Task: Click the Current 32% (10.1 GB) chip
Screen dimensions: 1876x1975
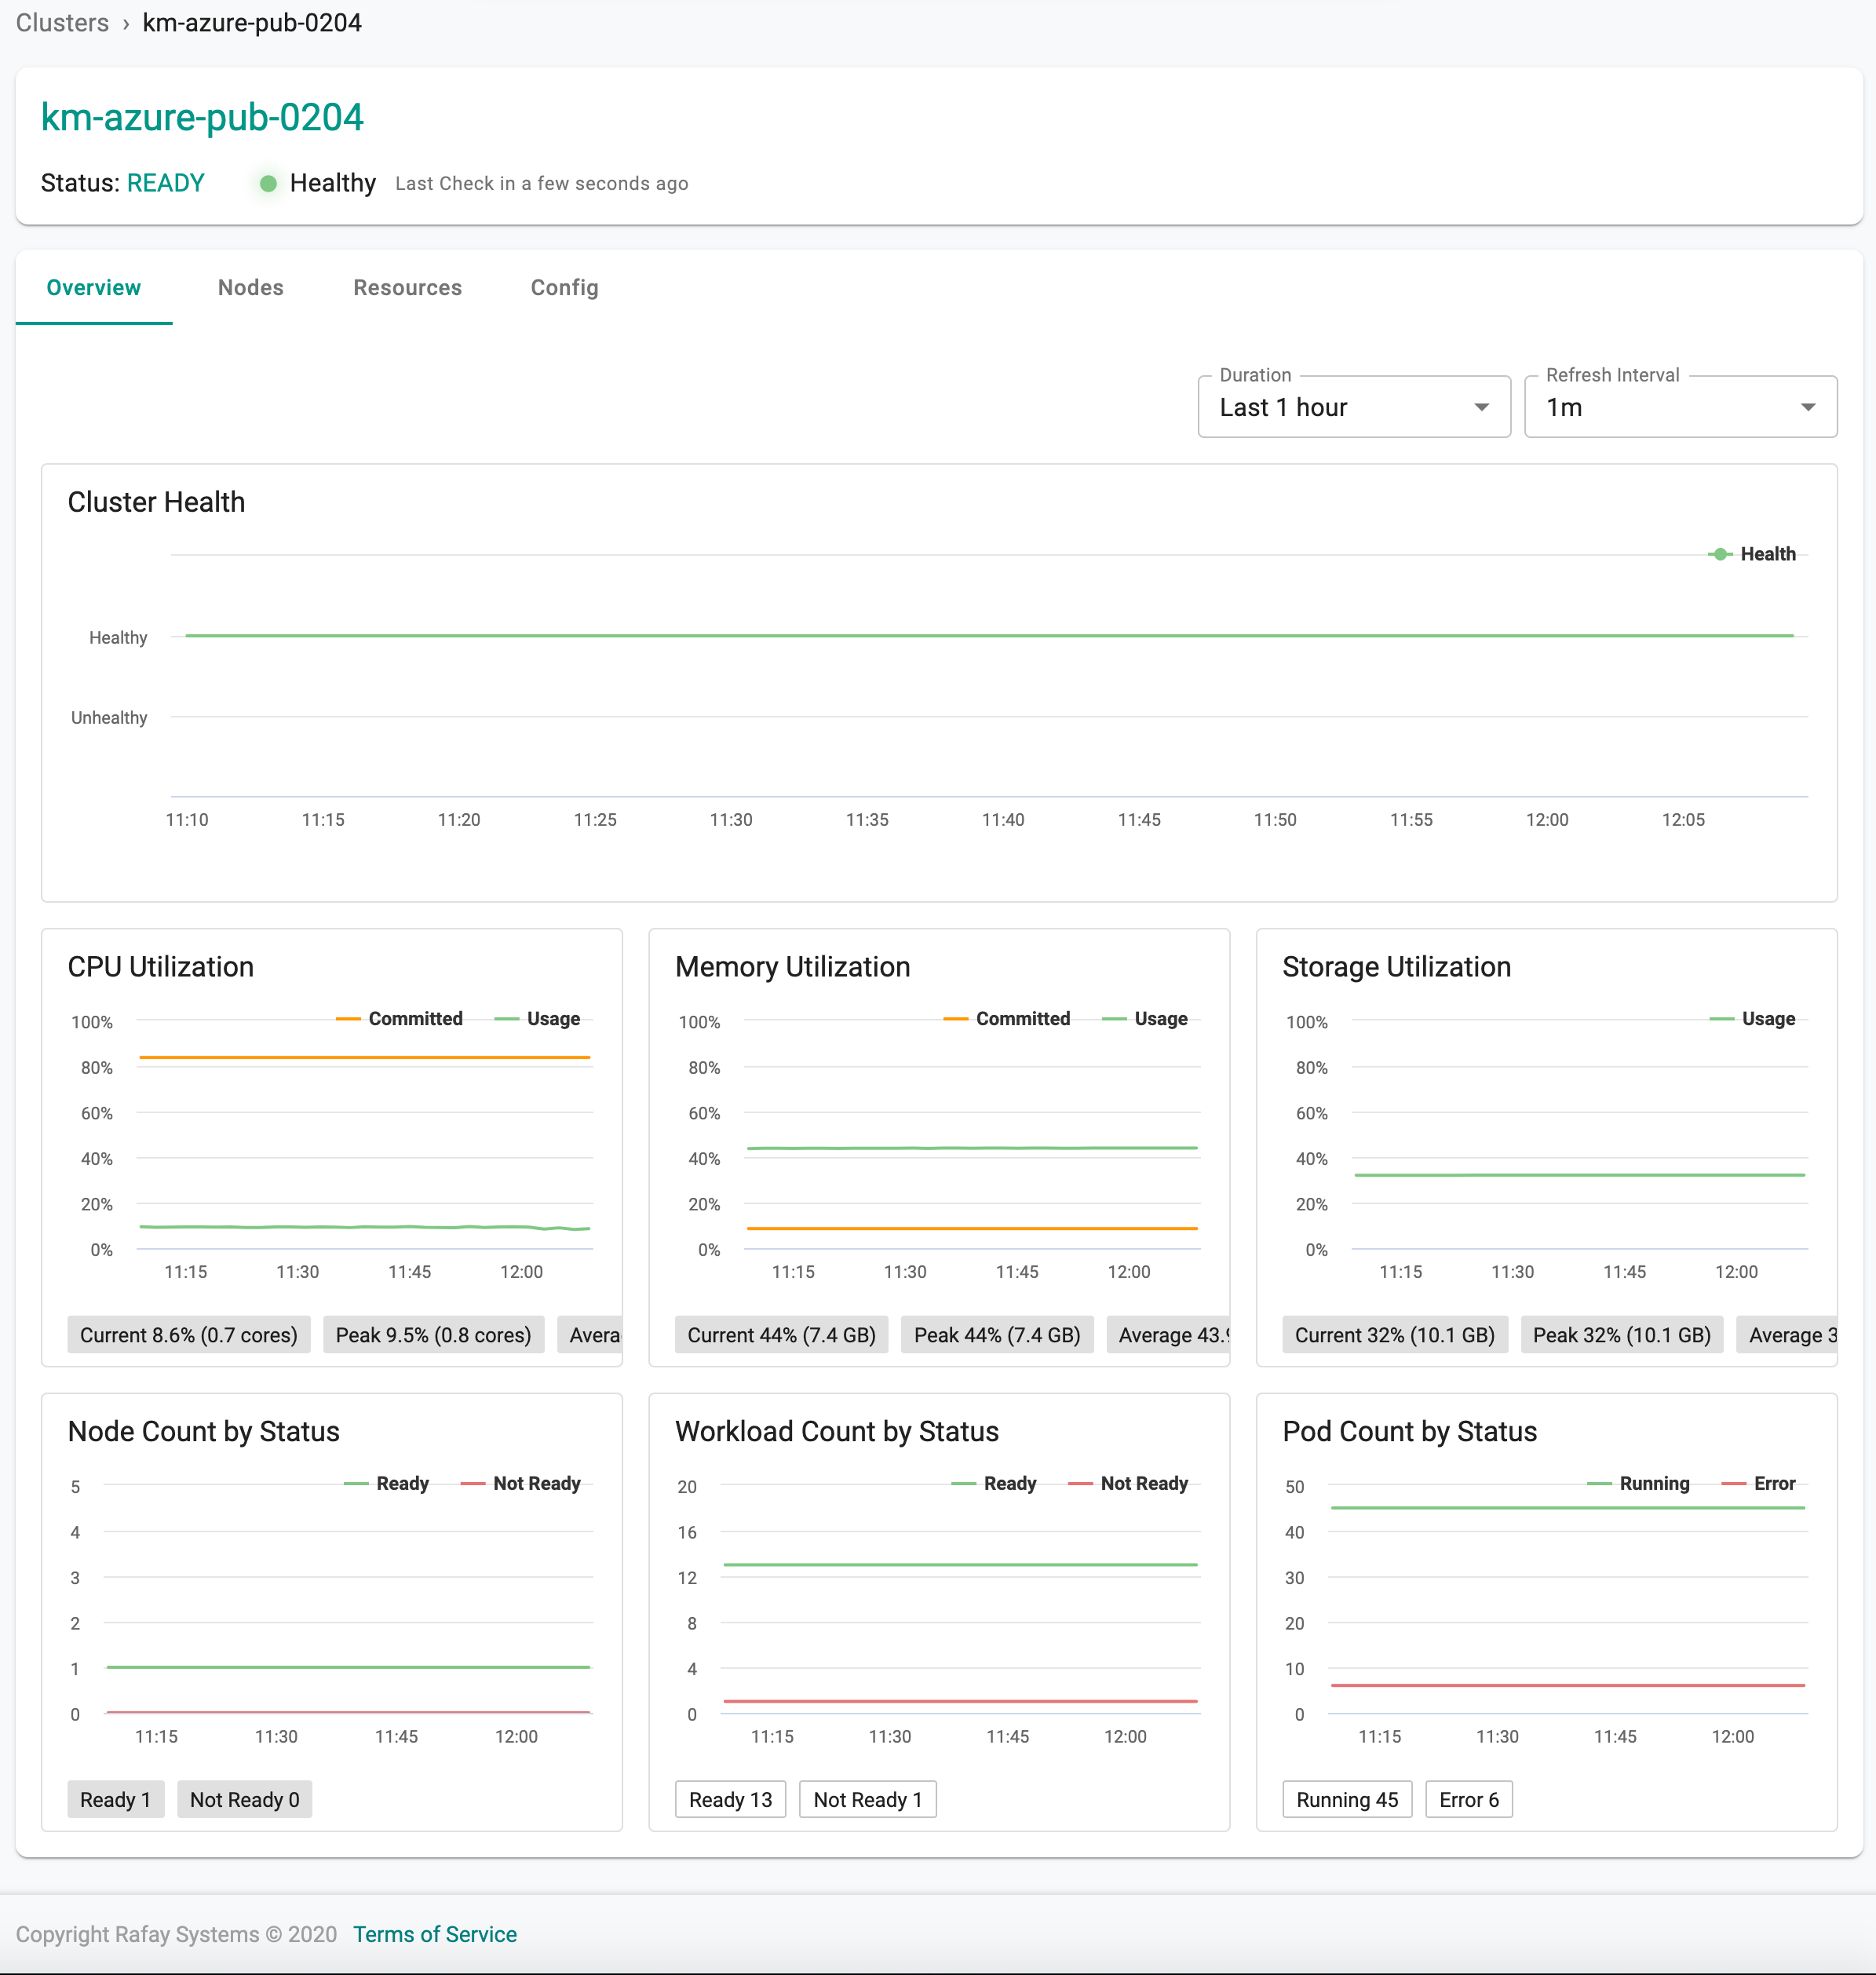Action: pos(1395,1335)
